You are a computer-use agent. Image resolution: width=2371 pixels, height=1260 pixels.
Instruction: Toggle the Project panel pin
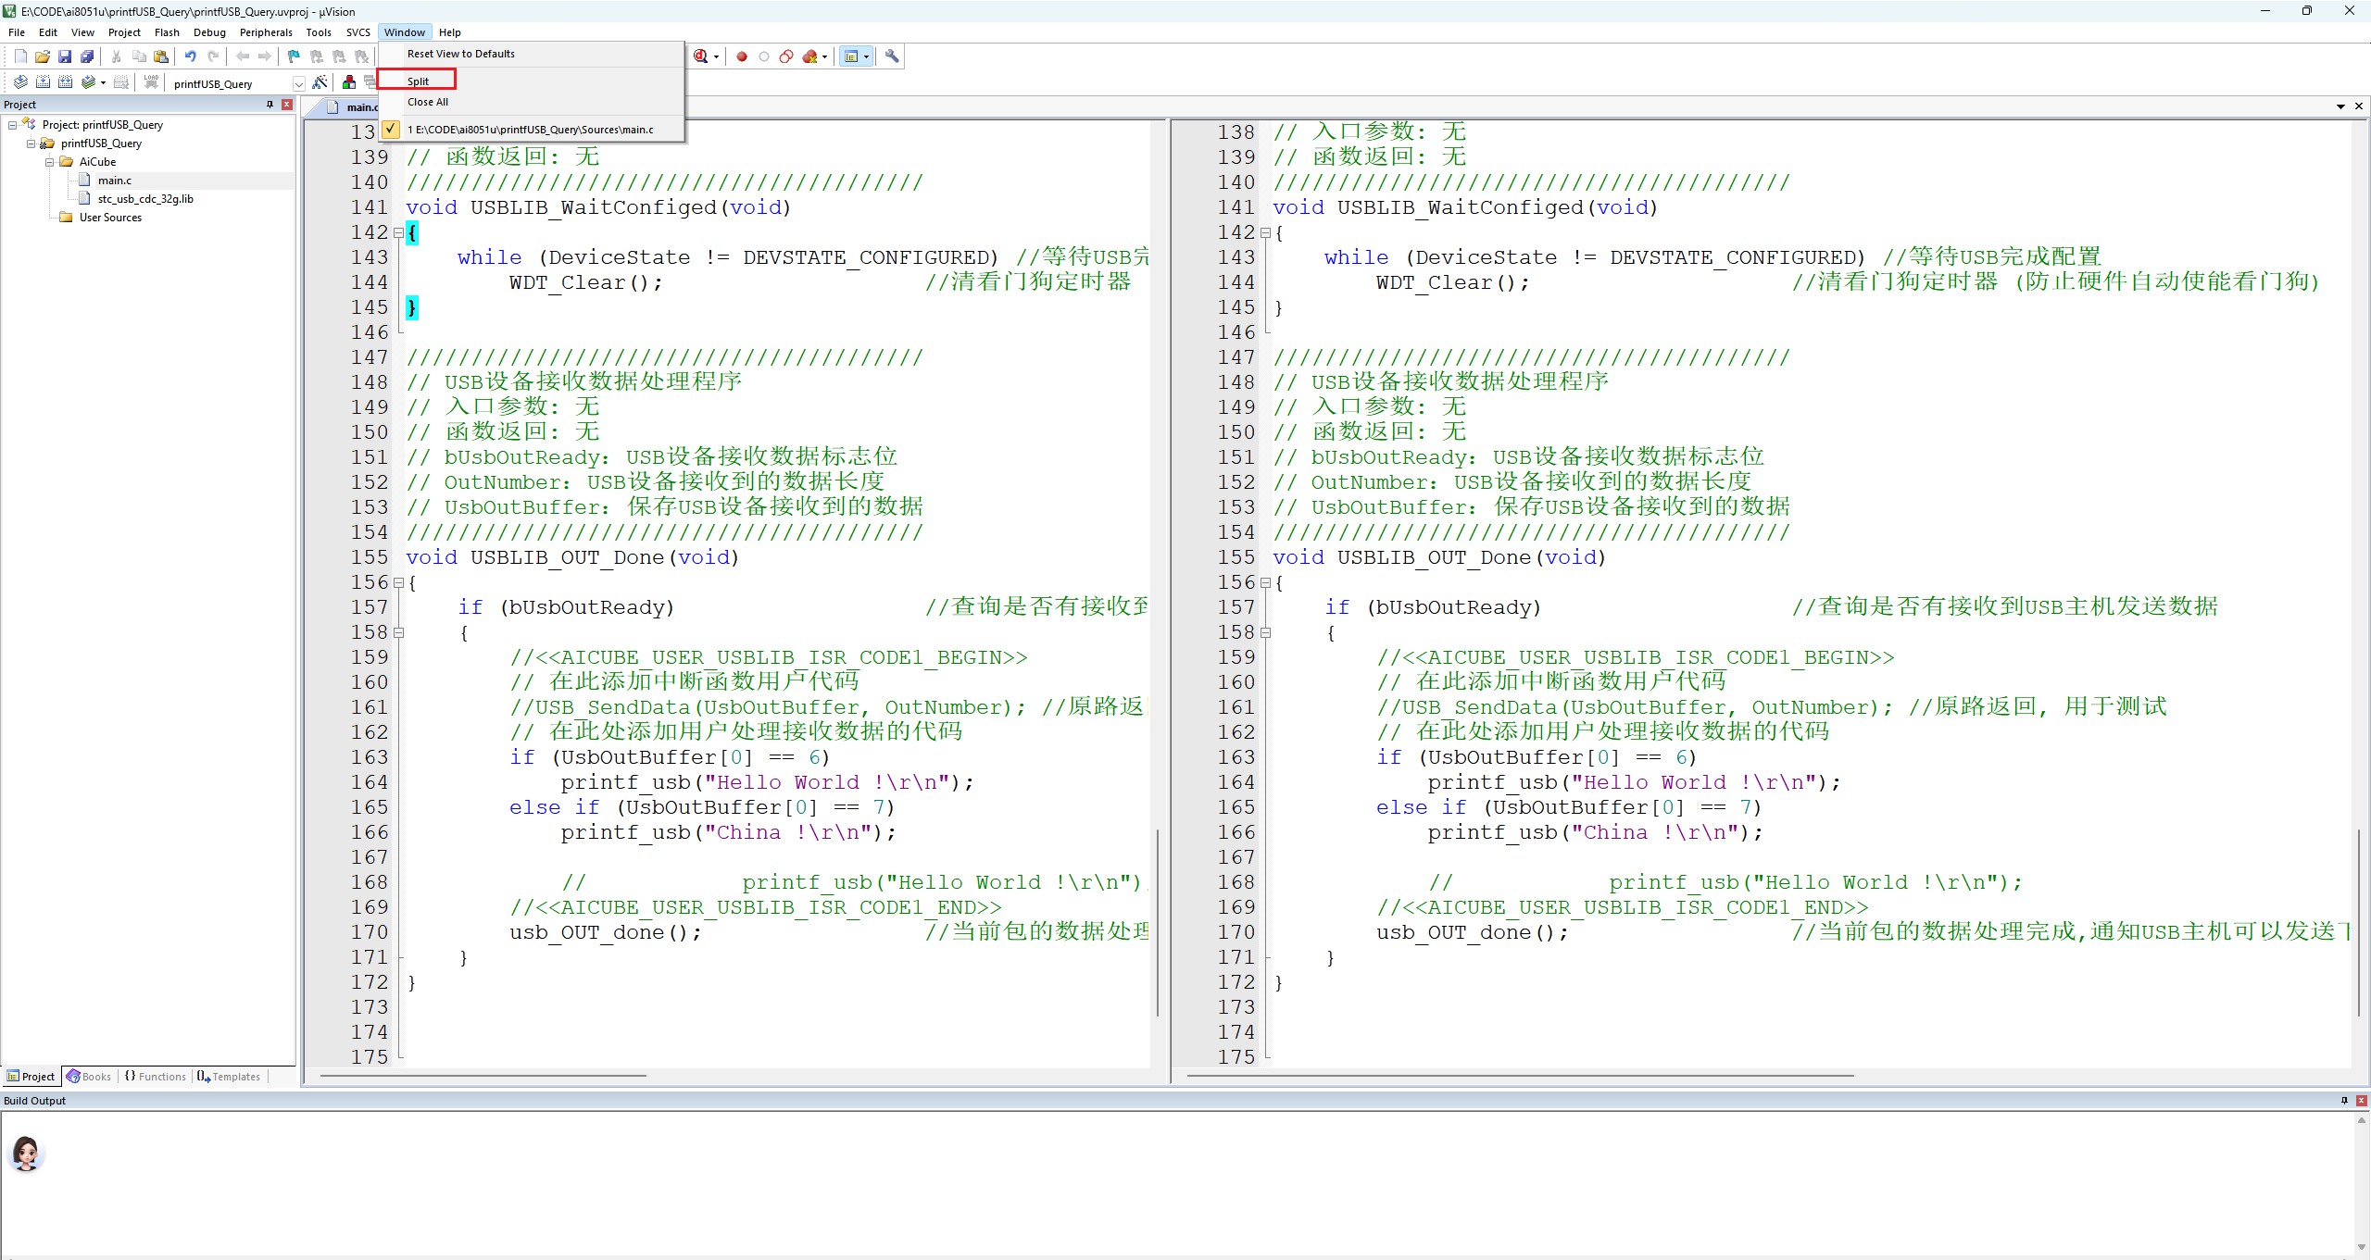270,105
